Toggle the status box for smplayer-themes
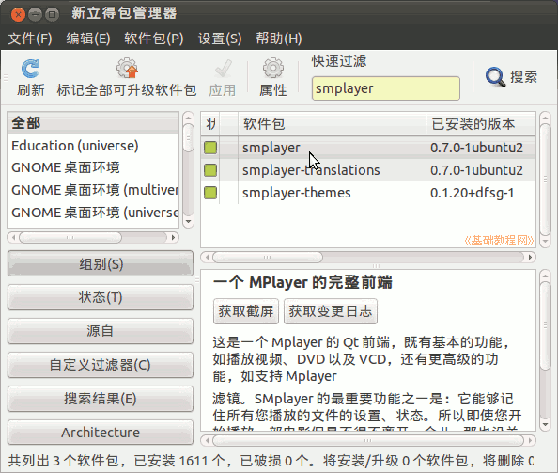The image size is (558, 473). [210, 193]
